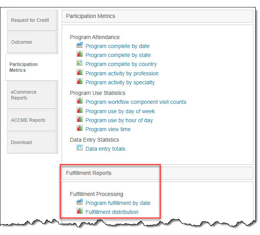The width and height of the screenshot is (260, 235).
Task: Click line chart icon beside Program complete by date
Action: click(80, 46)
